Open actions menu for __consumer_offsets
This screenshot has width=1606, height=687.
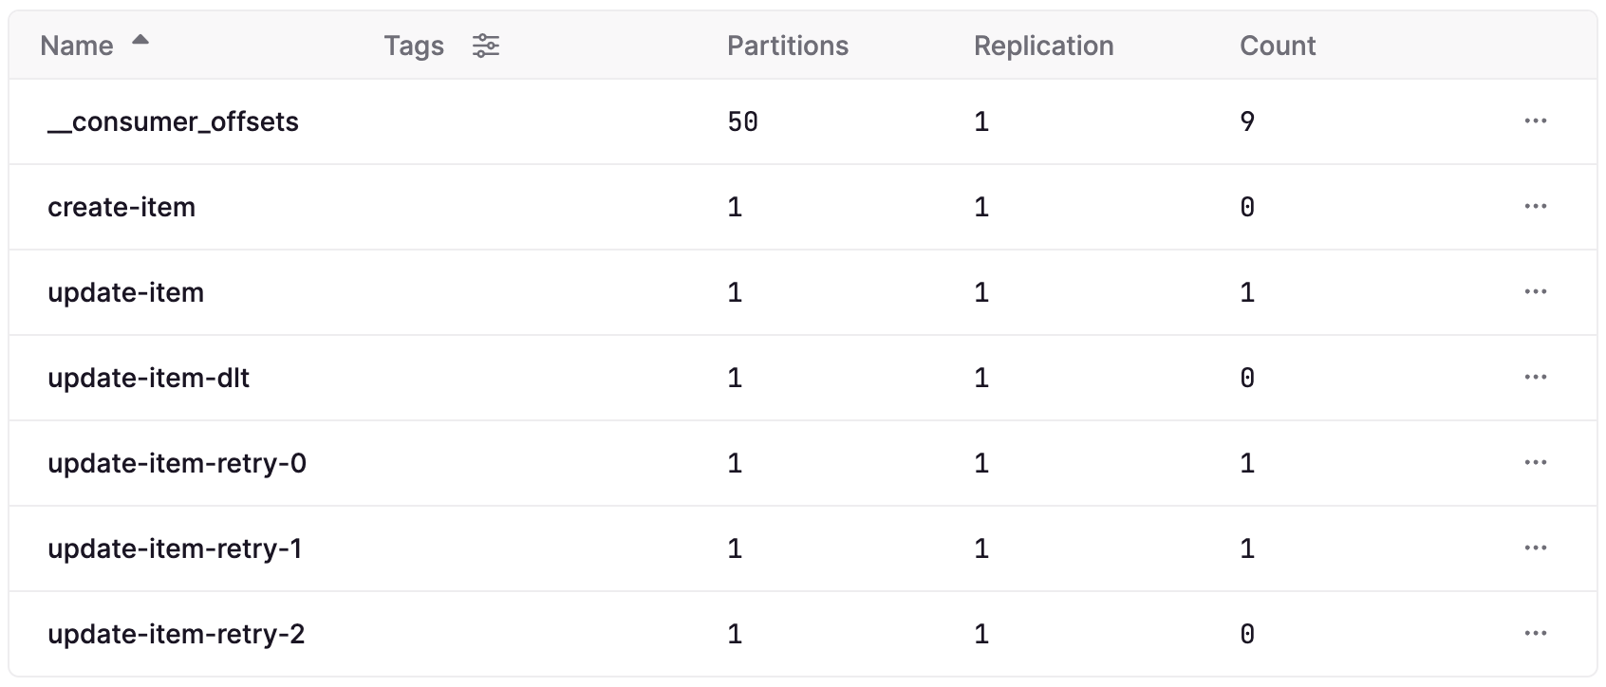pyautogui.click(x=1535, y=121)
